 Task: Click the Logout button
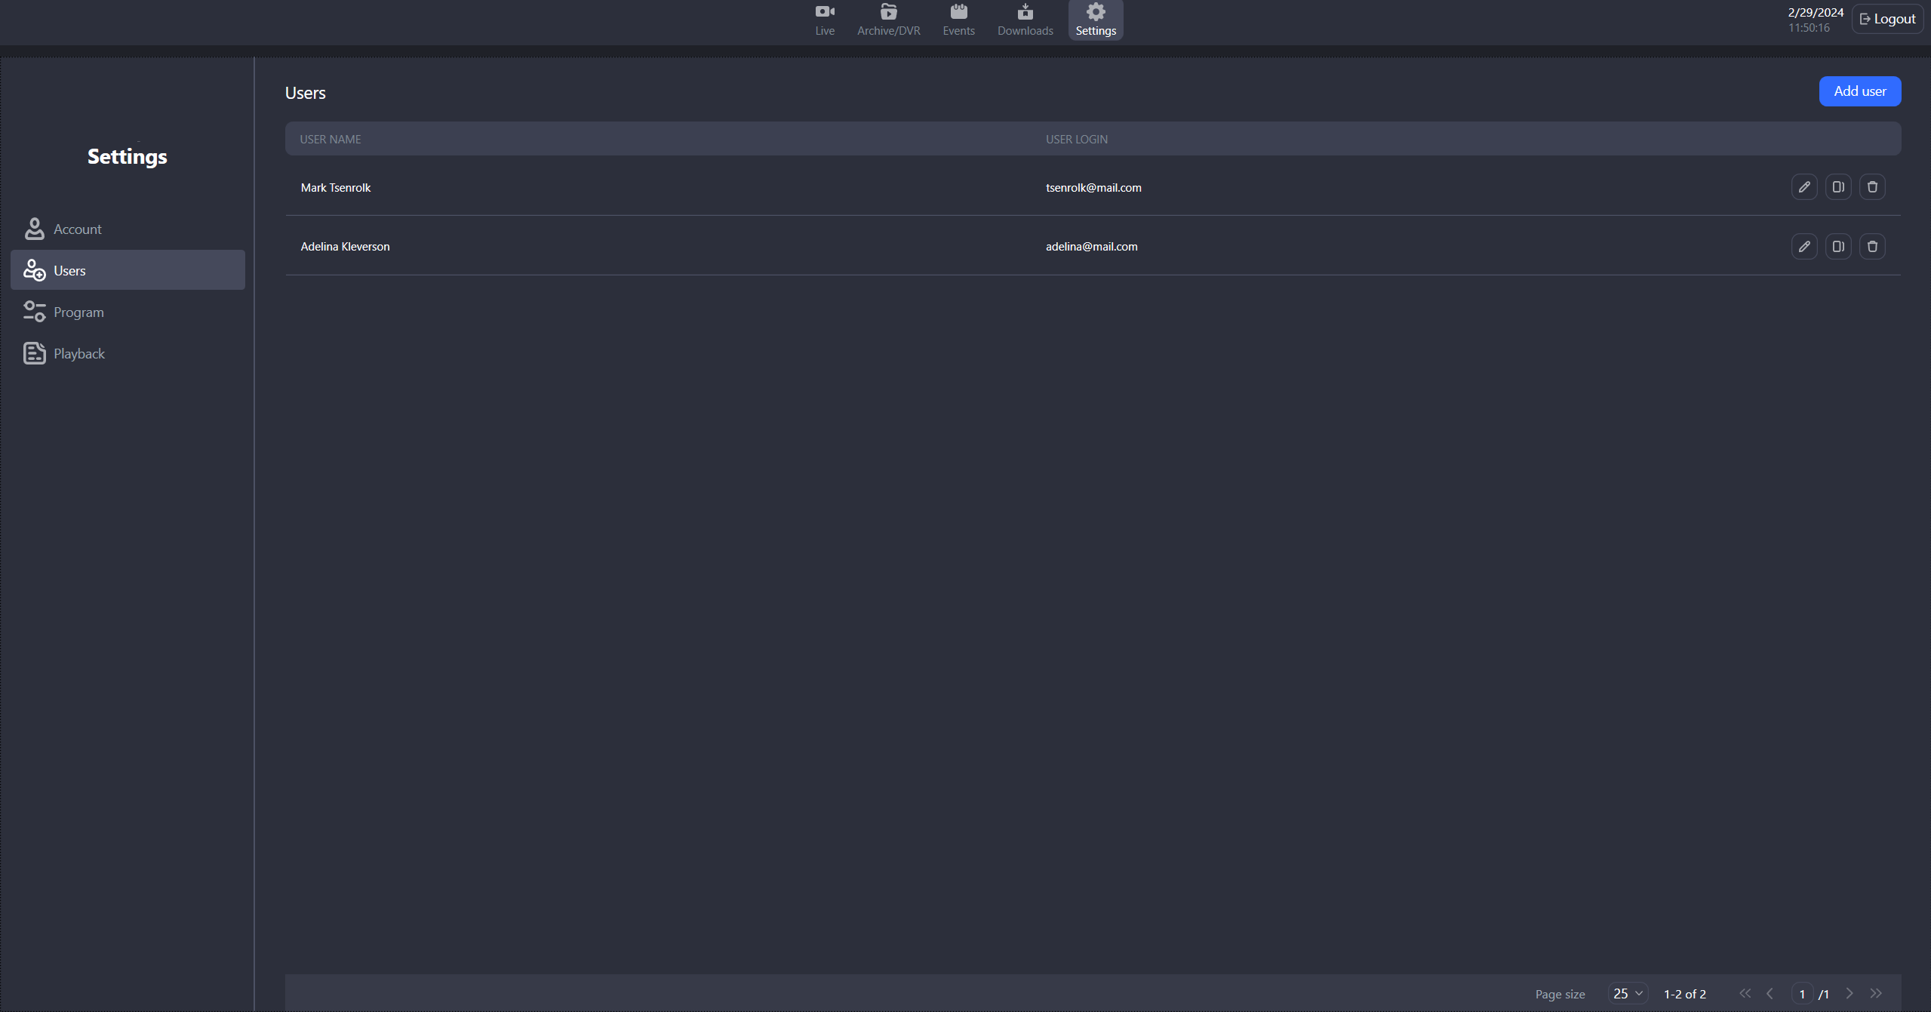pos(1886,20)
